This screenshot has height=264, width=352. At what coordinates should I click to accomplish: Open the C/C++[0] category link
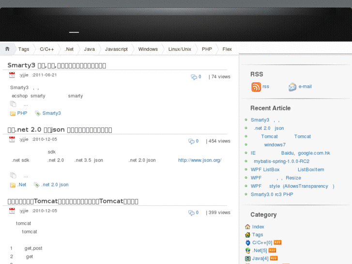[x=262, y=243]
